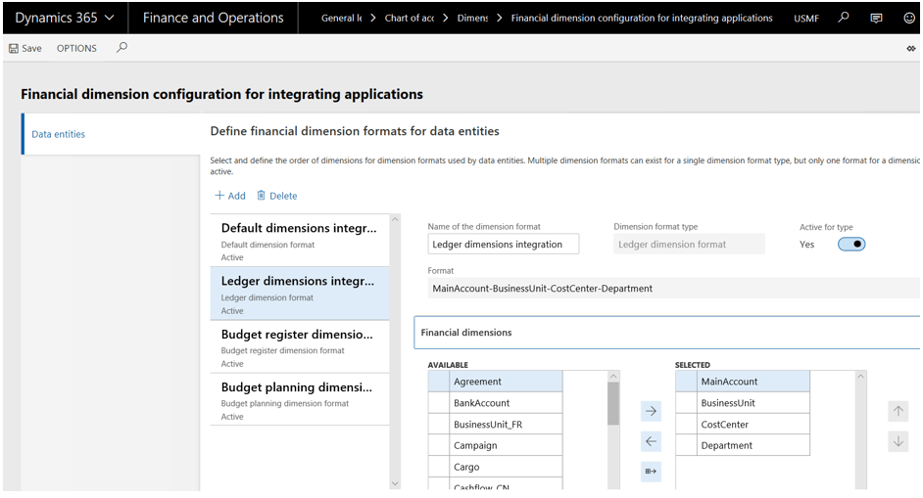
Task: Move selected dimension up
Action: tap(898, 411)
